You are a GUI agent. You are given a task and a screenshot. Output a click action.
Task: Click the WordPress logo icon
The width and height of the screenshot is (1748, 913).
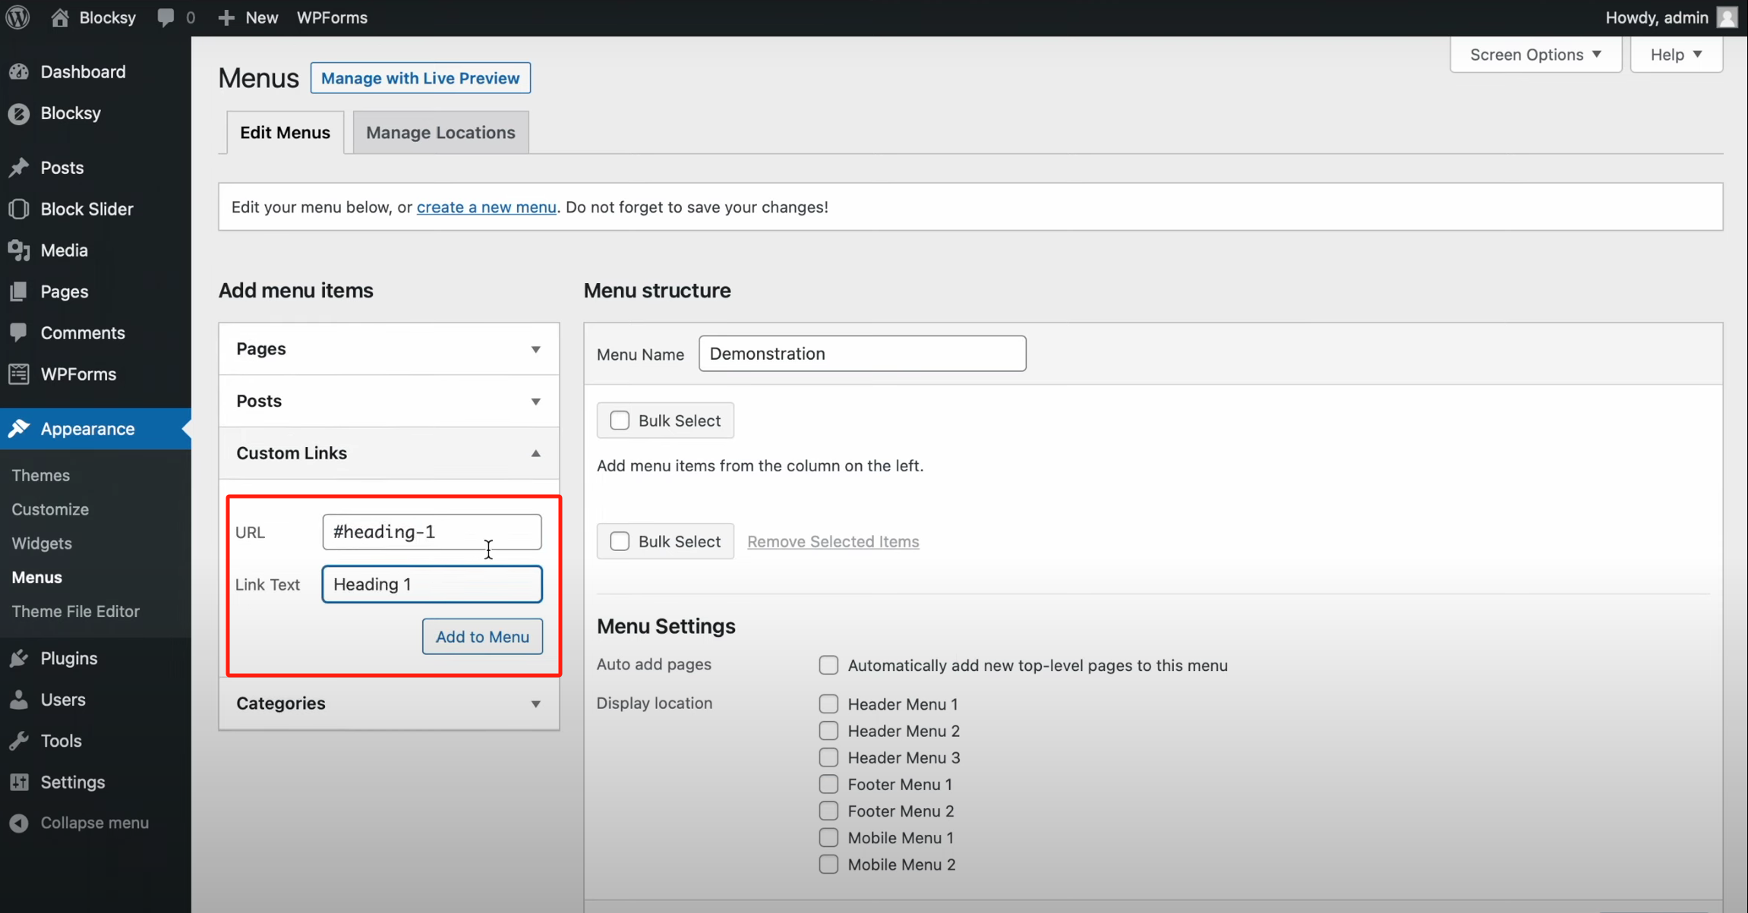click(x=17, y=17)
